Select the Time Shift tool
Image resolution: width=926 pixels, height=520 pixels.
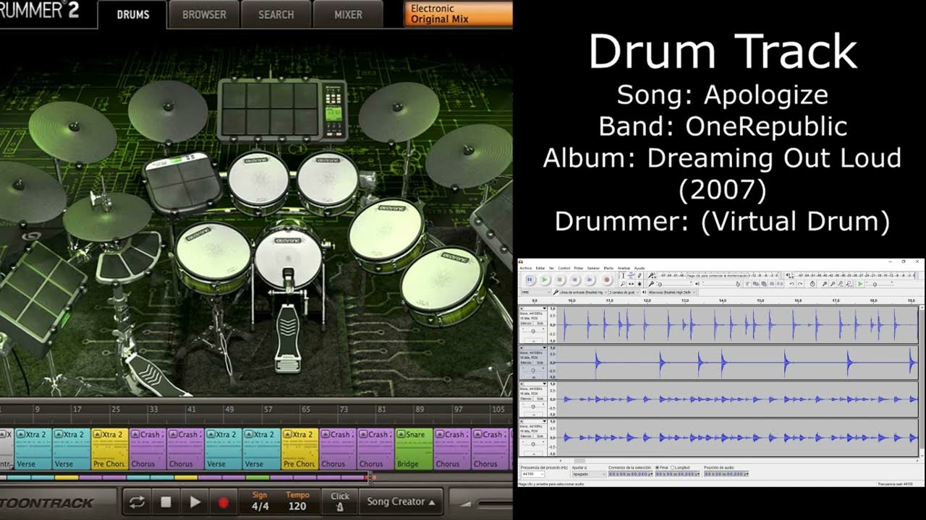pos(631,284)
